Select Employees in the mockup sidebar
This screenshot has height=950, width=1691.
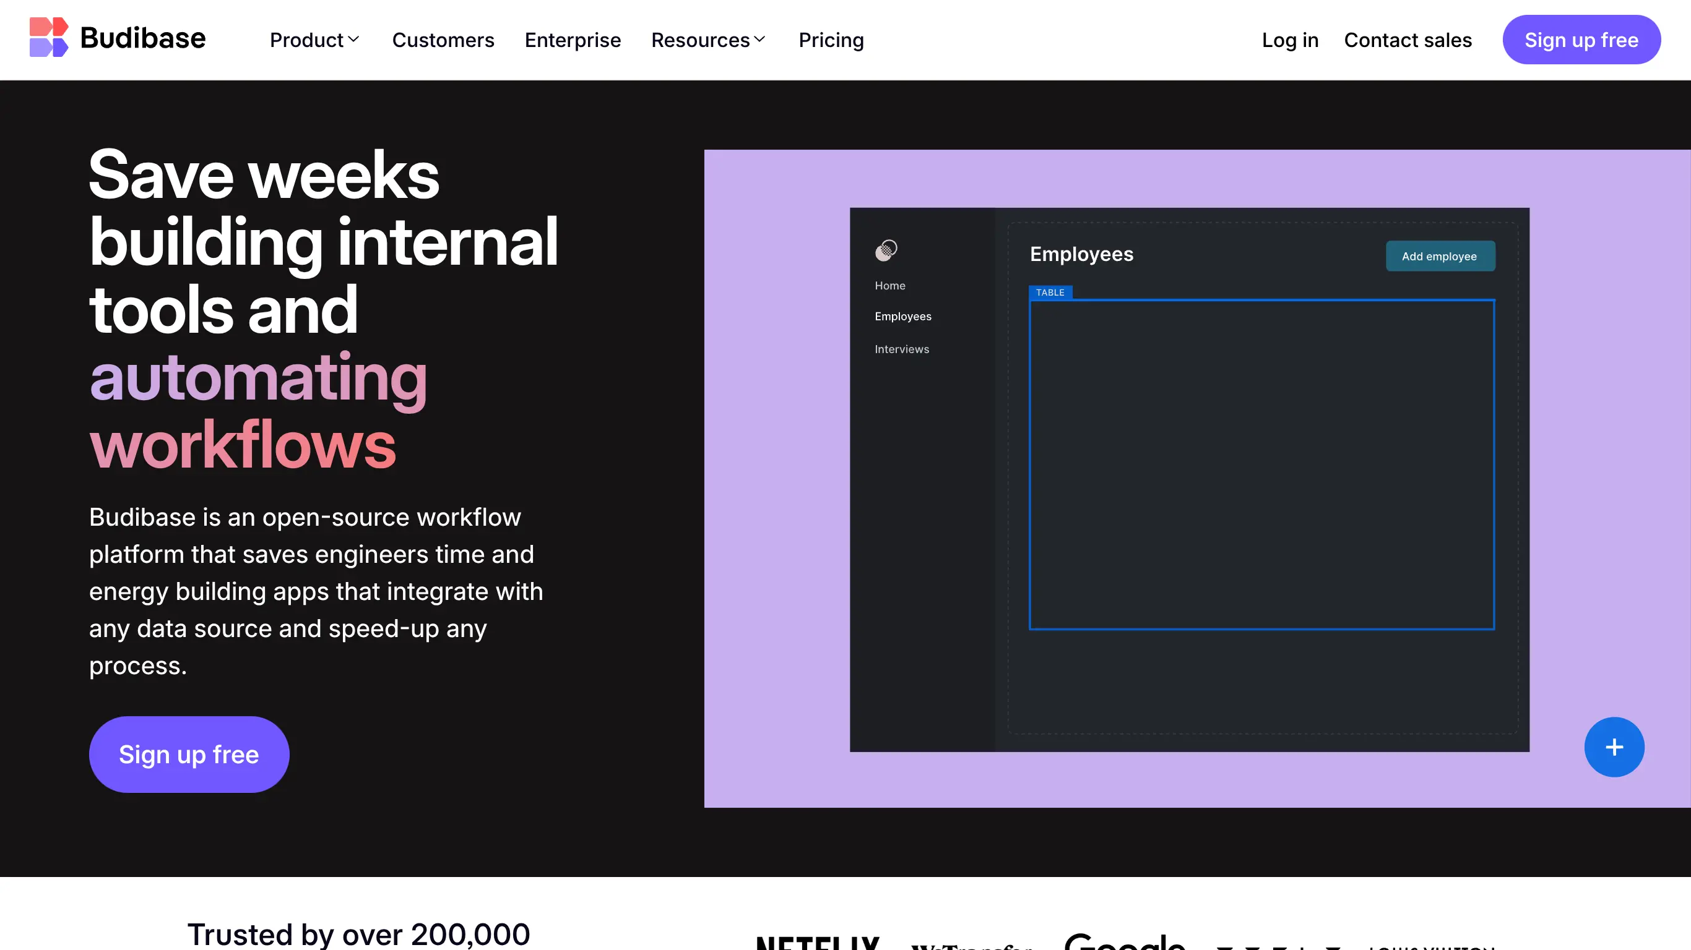tap(902, 315)
